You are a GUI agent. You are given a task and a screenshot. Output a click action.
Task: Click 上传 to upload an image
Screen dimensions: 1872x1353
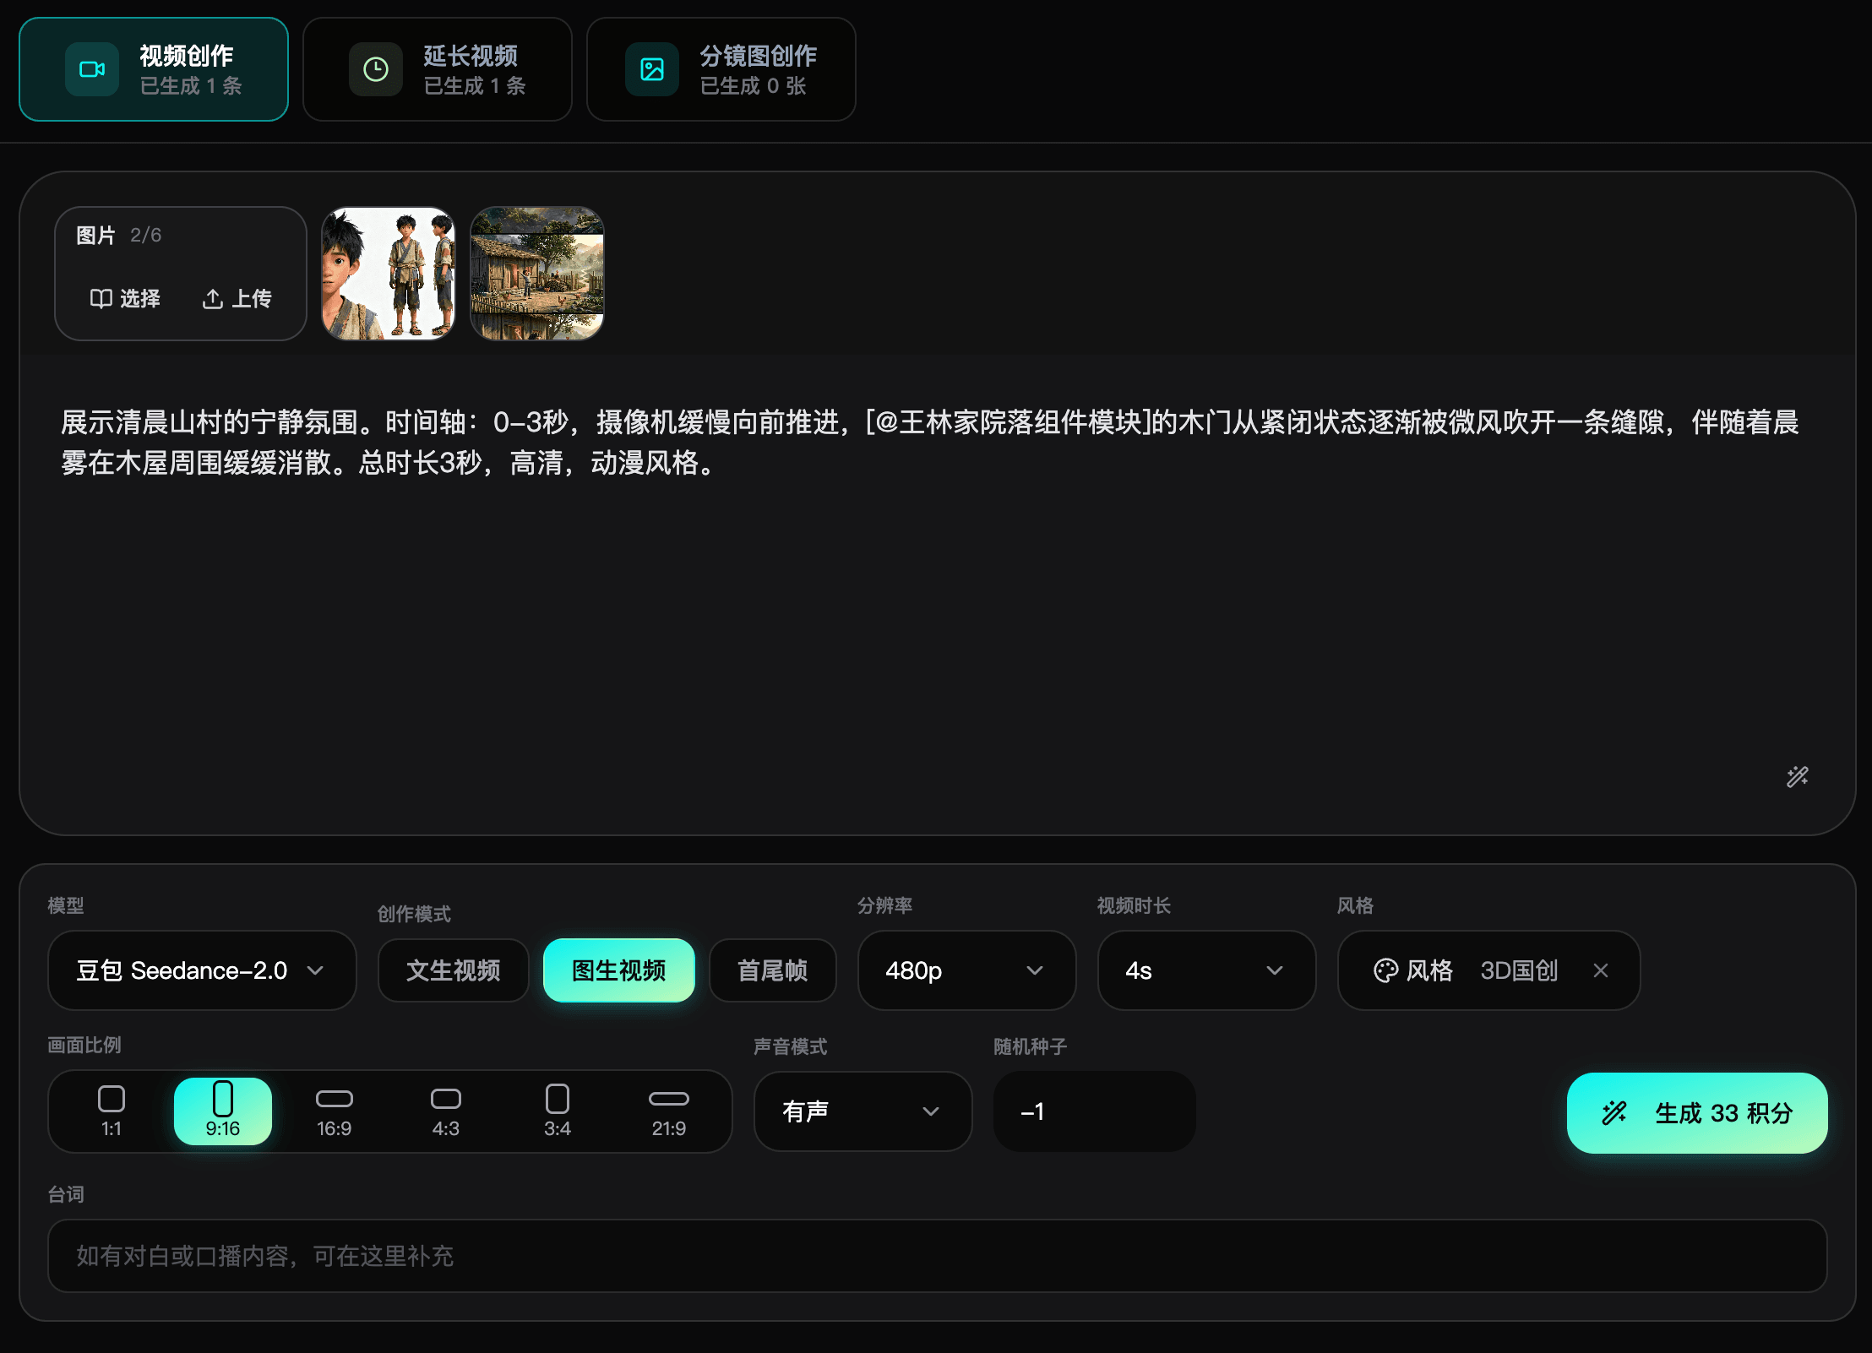click(237, 299)
